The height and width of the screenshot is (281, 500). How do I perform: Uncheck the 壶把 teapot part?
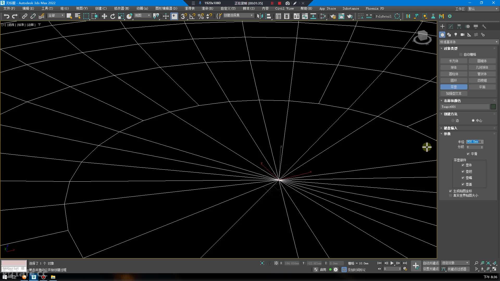point(463,171)
